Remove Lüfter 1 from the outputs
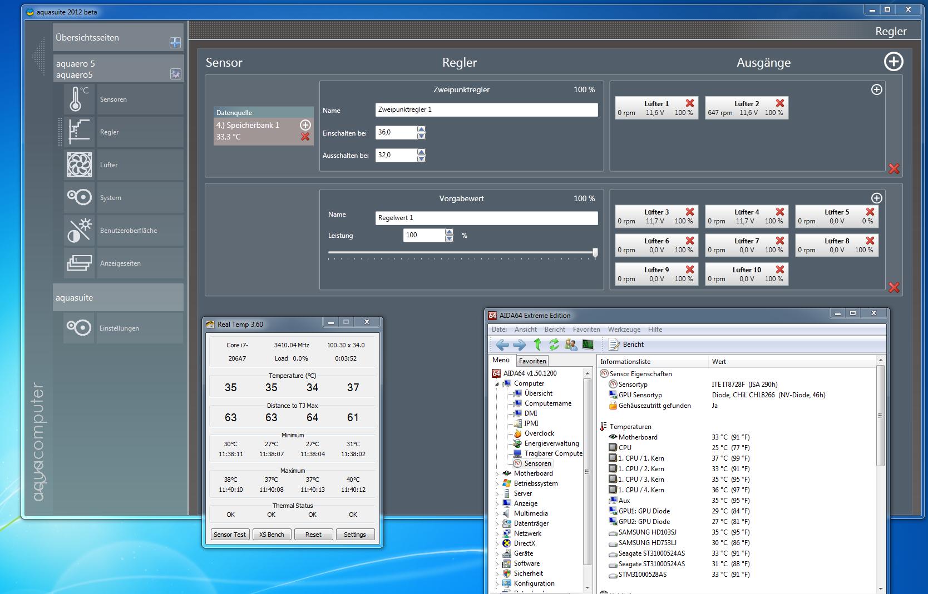The height and width of the screenshot is (594, 928). 690,103
